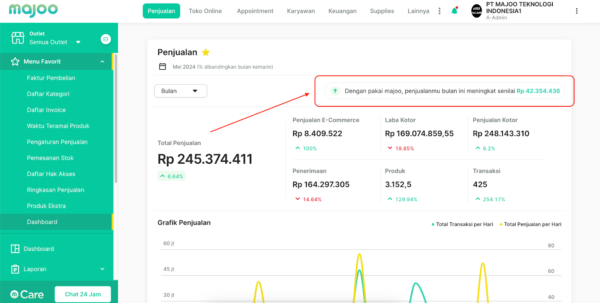This screenshot has width=600, height=303.
Task: Open the Bulan period dropdown
Action: pyautogui.click(x=180, y=91)
